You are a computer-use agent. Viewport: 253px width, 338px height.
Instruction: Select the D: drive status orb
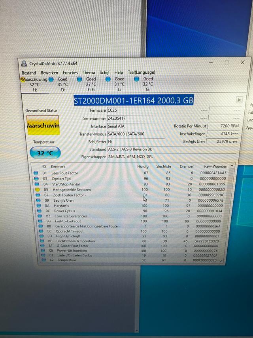[51, 79]
